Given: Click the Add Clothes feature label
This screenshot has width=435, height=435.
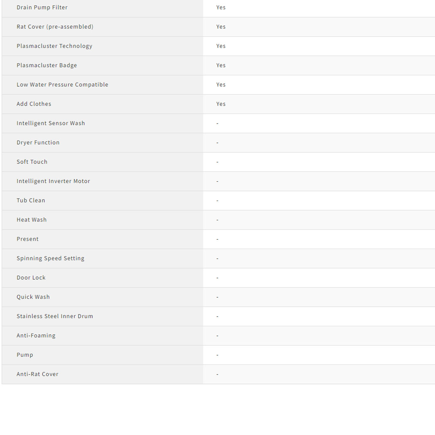Looking at the screenshot, I should click(x=34, y=104).
